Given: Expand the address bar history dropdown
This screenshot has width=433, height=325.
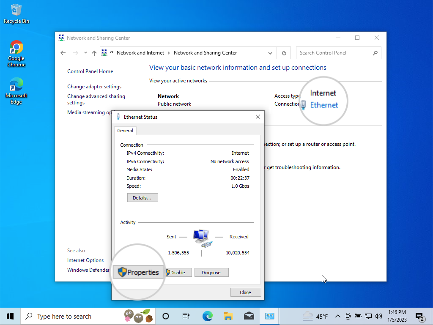Looking at the screenshot, I should pyautogui.click(x=270, y=53).
